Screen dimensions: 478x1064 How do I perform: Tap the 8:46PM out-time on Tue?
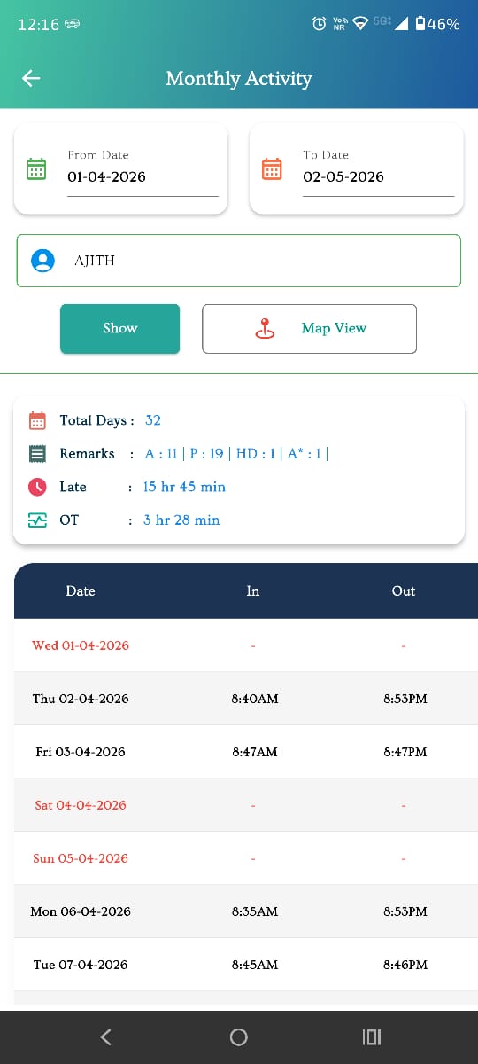(x=405, y=965)
